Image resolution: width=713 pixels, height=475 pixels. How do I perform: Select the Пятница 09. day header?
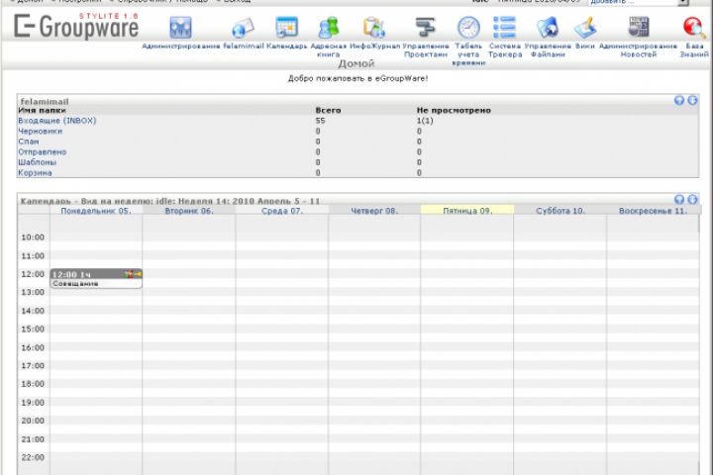pyautogui.click(x=467, y=211)
